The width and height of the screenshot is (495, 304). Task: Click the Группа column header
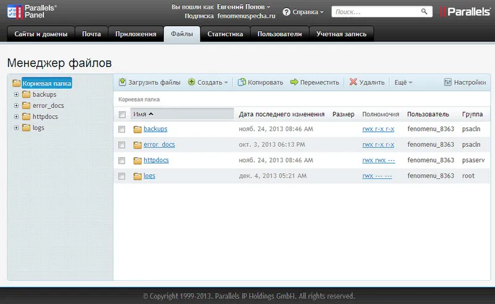click(x=472, y=115)
